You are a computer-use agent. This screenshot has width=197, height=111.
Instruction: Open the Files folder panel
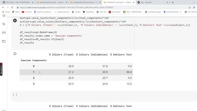pyautogui.click(x=4, y=41)
